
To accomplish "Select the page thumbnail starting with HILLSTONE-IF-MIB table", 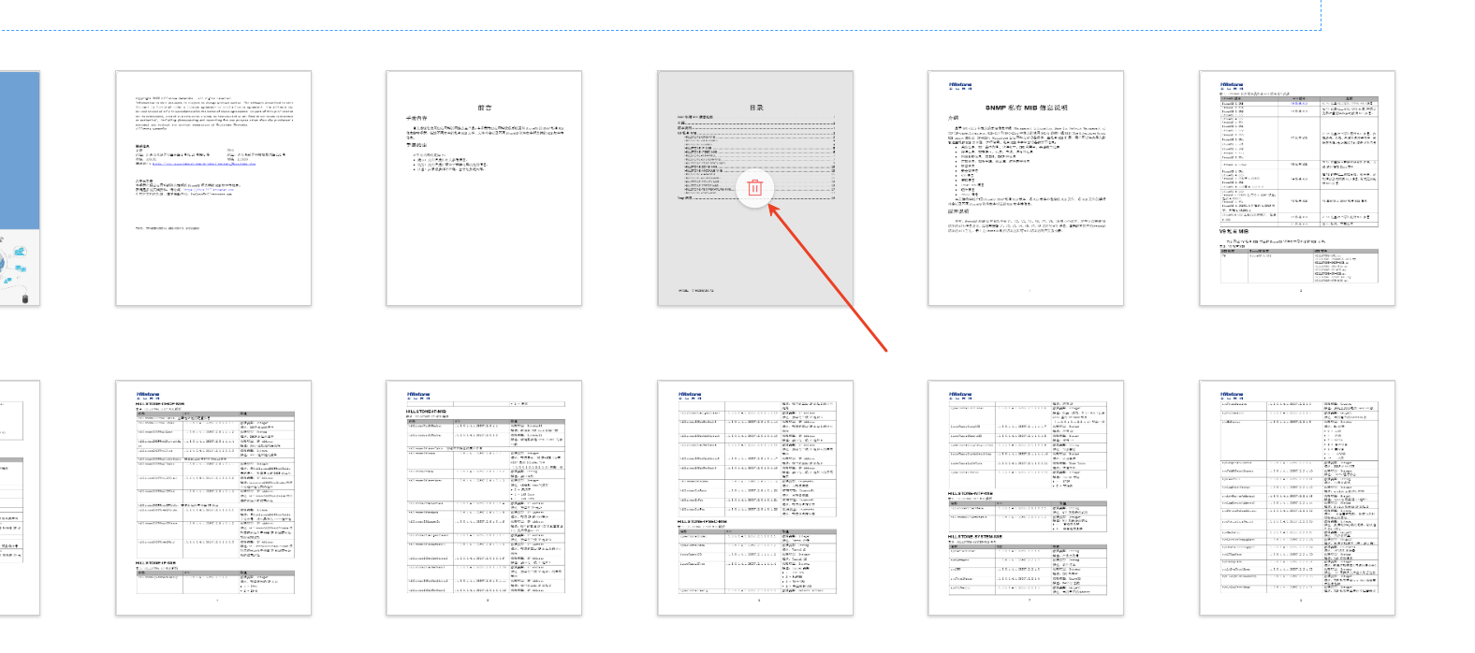I will click(x=484, y=499).
